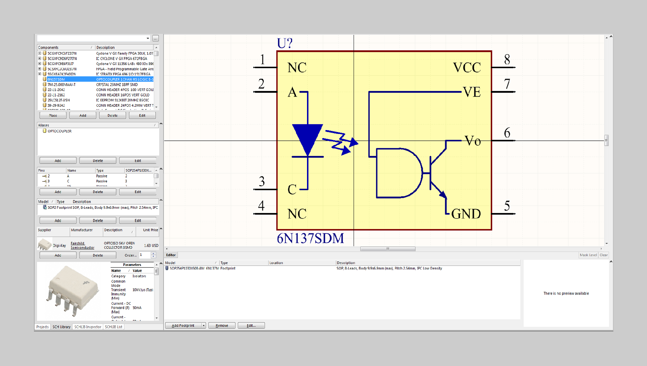Open the SCHLIB Inspector tab
This screenshot has height=366, width=647.
[x=88, y=327]
